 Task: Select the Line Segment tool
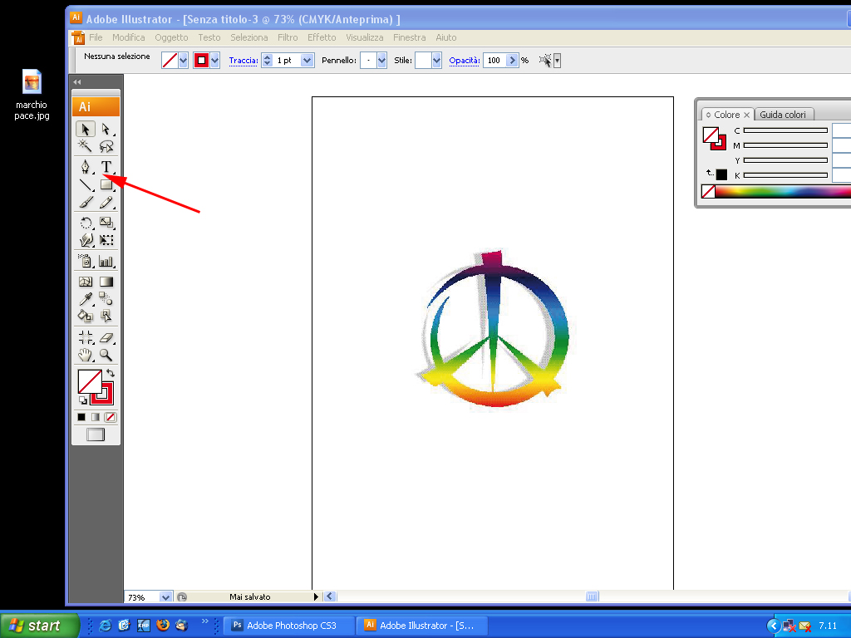[86, 184]
